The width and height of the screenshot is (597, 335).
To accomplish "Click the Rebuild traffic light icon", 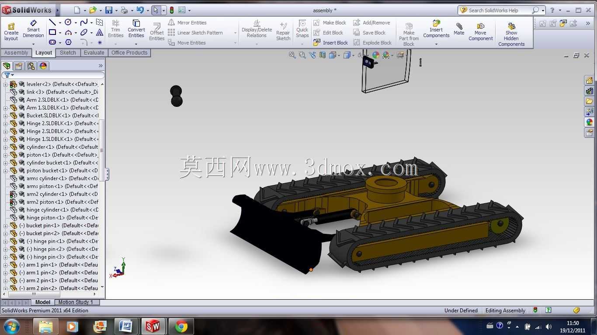I will [x=171, y=10].
